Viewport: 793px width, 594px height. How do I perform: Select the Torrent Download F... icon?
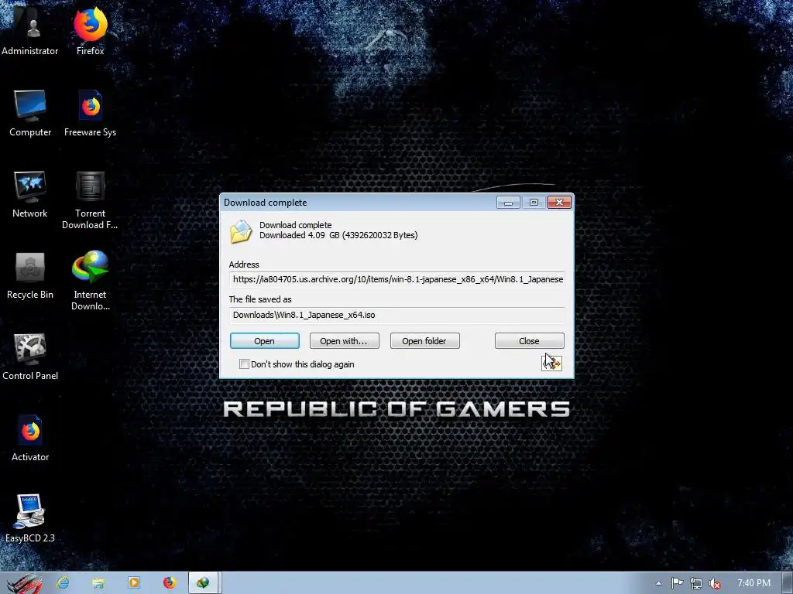point(90,200)
